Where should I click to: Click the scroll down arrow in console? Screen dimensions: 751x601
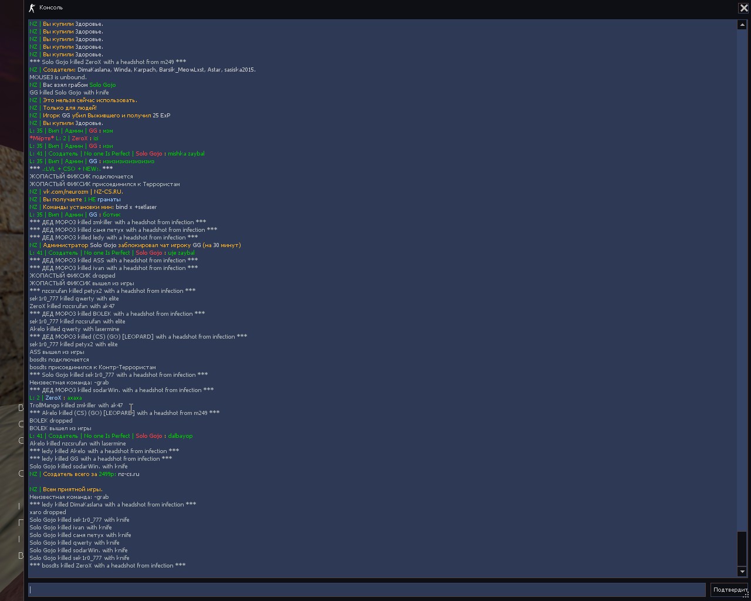point(742,572)
